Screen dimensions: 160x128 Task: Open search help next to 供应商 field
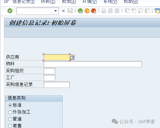click(x=72, y=57)
